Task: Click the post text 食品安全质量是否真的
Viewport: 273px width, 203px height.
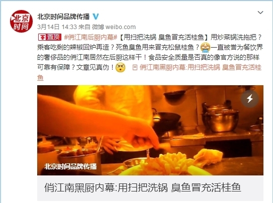Action: [x=177, y=57]
